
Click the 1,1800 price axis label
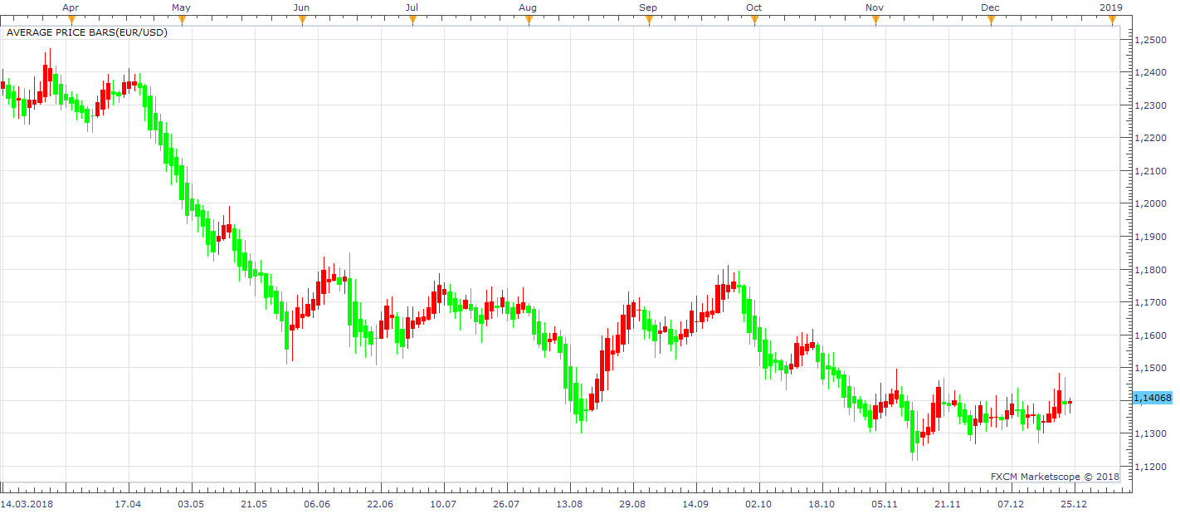[1150, 270]
